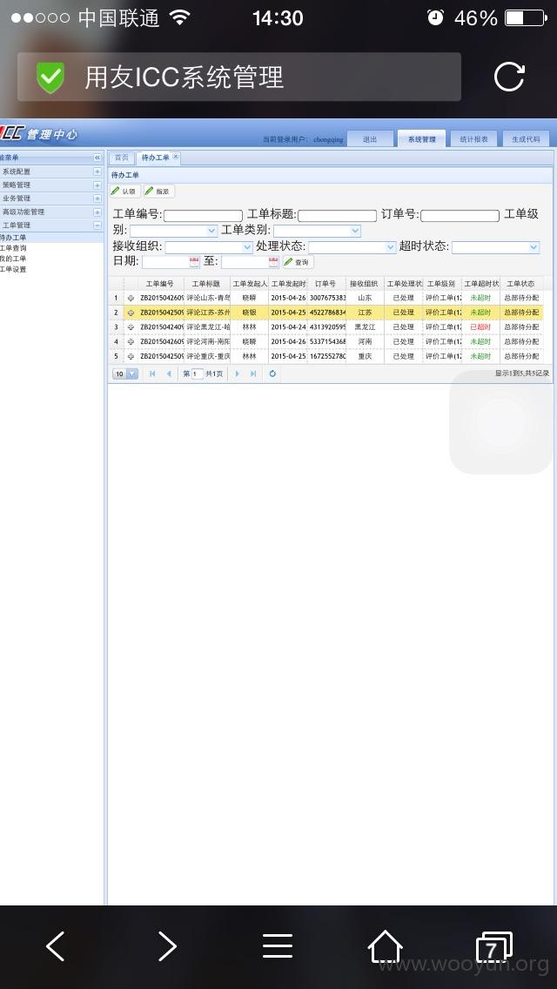
Task: Go to the previous page of records
Action: pos(169,373)
